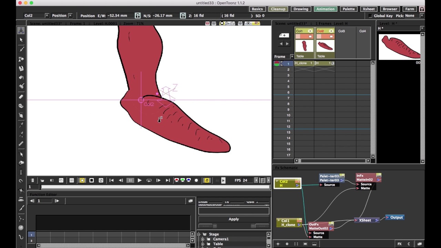Collapse the Stage tree node
Screen dimensions: 441x248
(199, 234)
